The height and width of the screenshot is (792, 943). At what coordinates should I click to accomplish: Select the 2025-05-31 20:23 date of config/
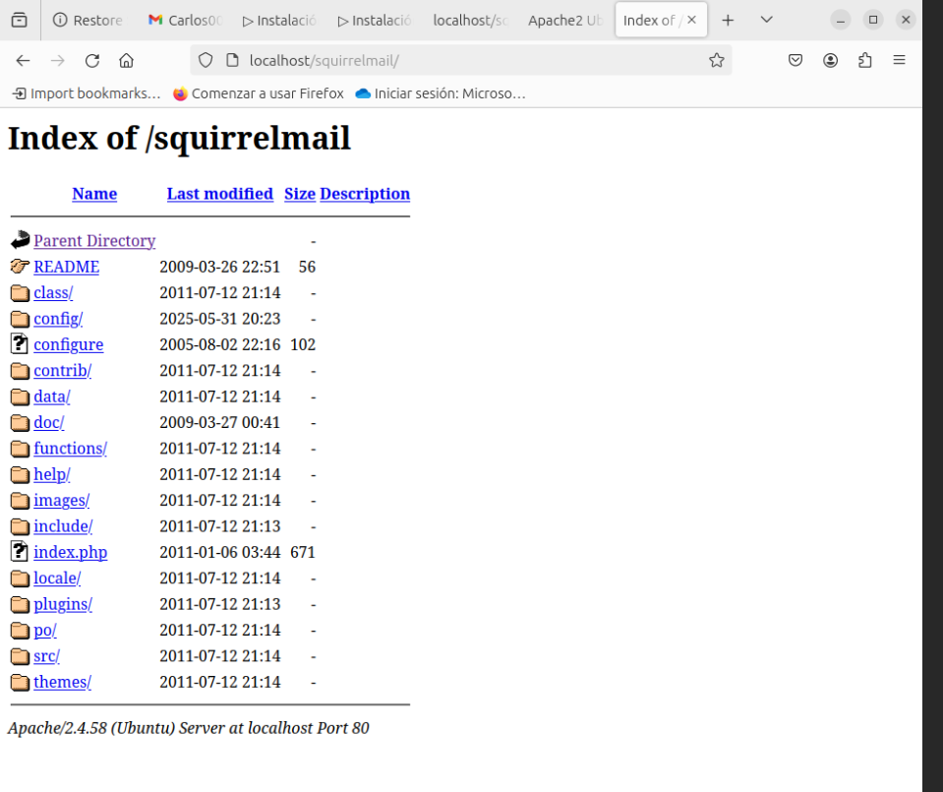(x=220, y=319)
